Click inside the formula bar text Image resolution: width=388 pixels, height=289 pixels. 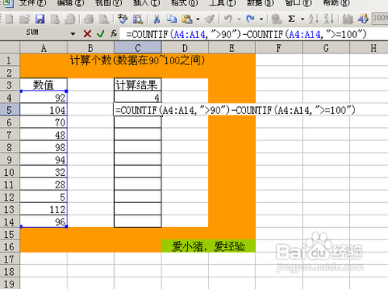click(246, 34)
